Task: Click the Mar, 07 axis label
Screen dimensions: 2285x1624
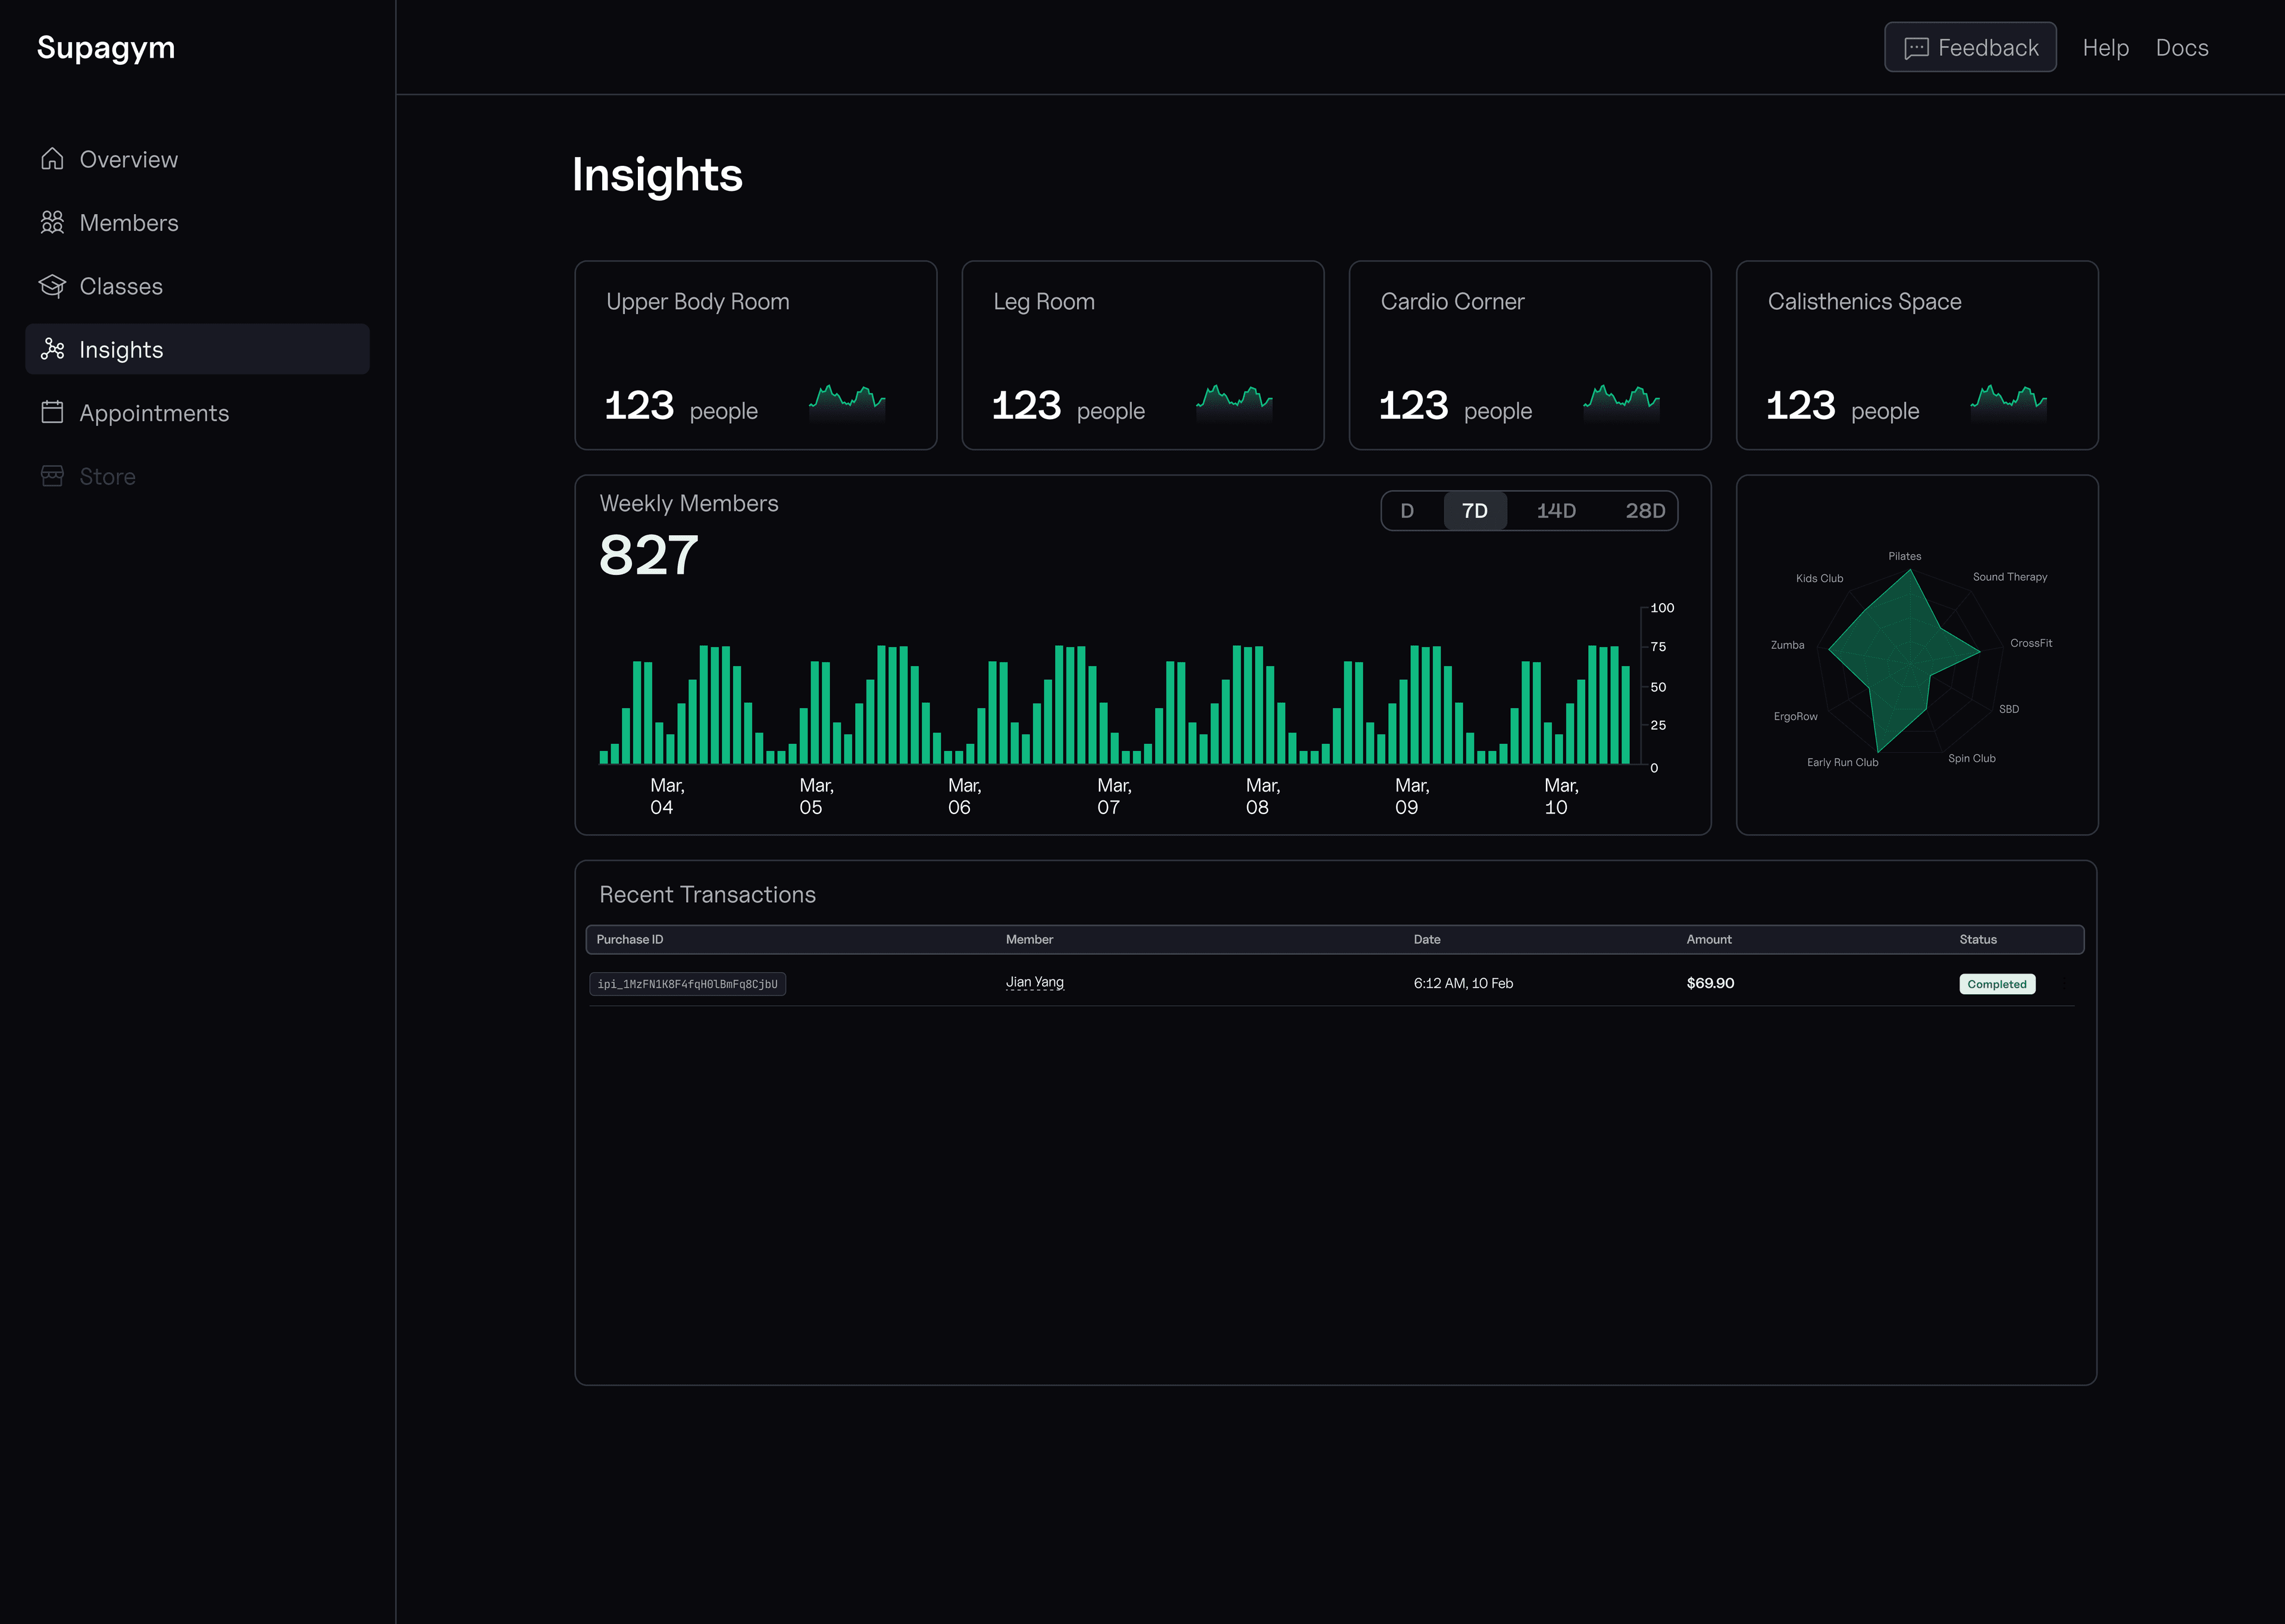Action: [1113, 796]
